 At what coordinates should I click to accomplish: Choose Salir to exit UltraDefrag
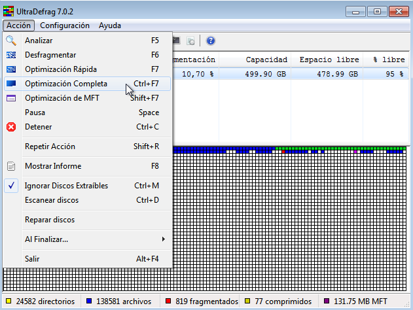pos(32,259)
